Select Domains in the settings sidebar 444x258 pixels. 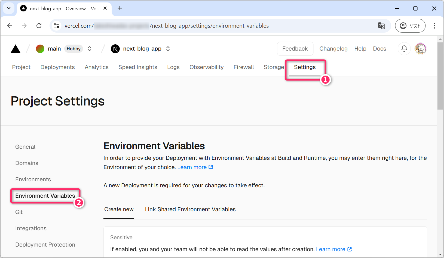click(27, 163)
